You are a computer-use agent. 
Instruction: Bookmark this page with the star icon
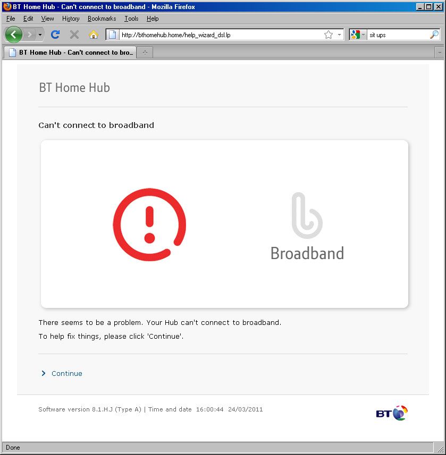pos(329,35)
